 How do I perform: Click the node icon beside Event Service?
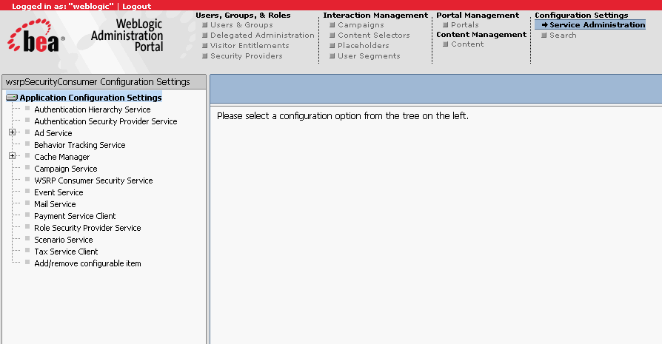point(27,191)
